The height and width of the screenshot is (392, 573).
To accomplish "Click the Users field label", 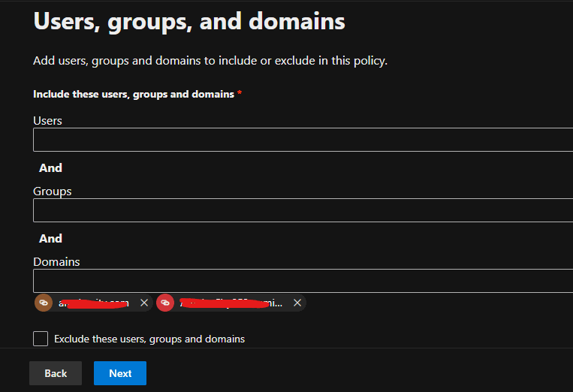I will (x=47, y=120).
